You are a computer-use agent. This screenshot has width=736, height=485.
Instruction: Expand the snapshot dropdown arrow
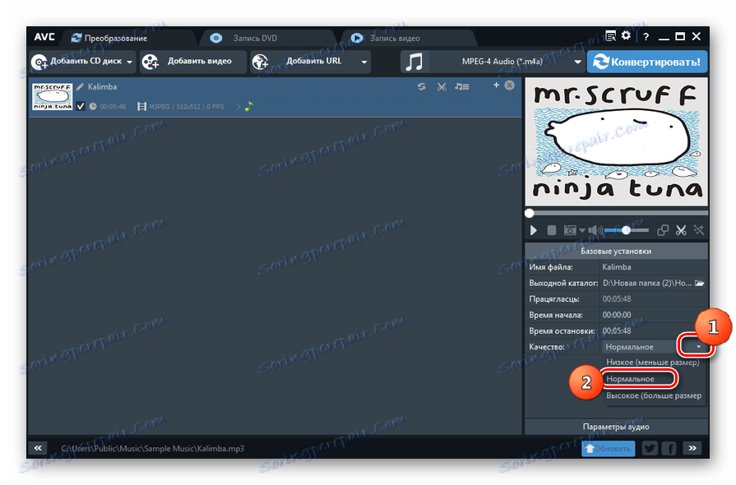point(582,230)
